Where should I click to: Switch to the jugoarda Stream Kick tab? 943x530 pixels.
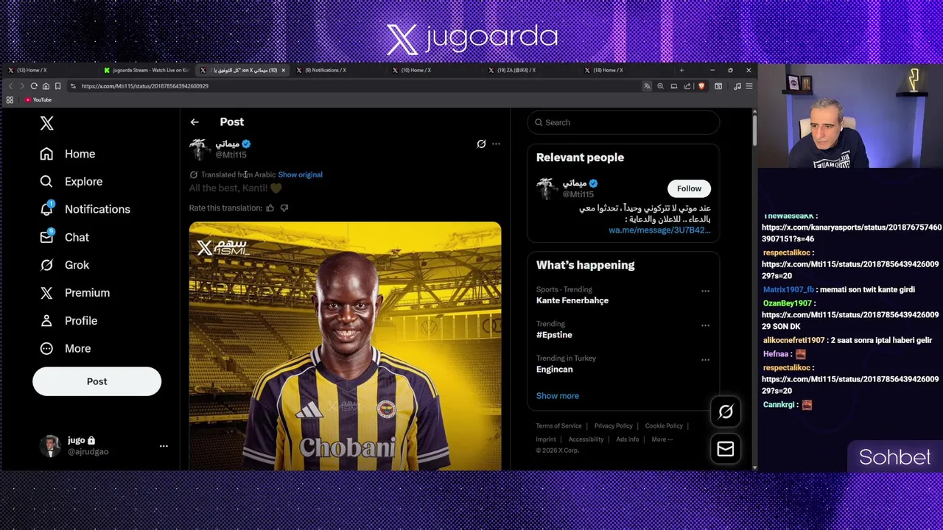(x=146, y=70)
